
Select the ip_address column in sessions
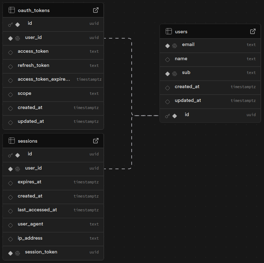coord(53,238)
